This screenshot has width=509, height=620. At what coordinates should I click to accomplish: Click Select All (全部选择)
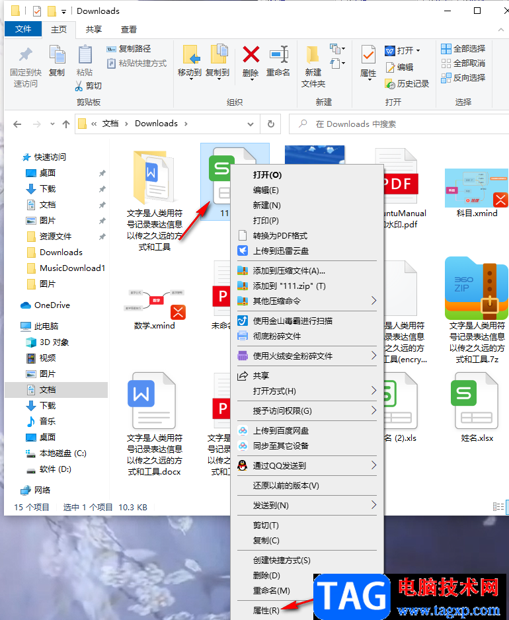[x=463, y=49]
